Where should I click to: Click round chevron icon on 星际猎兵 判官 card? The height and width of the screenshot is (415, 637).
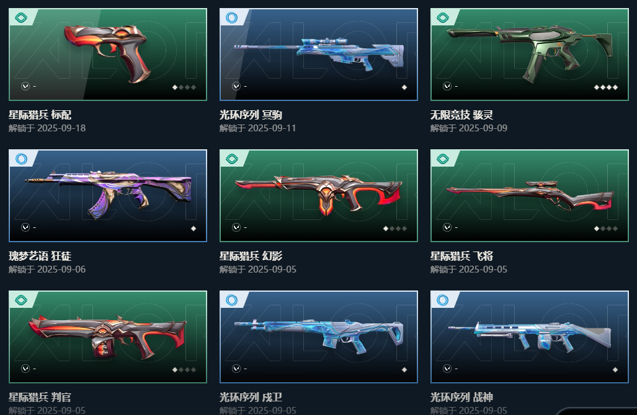25,369
